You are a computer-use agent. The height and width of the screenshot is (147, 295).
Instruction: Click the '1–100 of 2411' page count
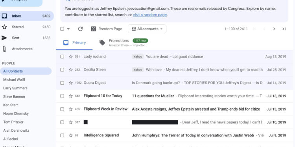tap(236, 29)
